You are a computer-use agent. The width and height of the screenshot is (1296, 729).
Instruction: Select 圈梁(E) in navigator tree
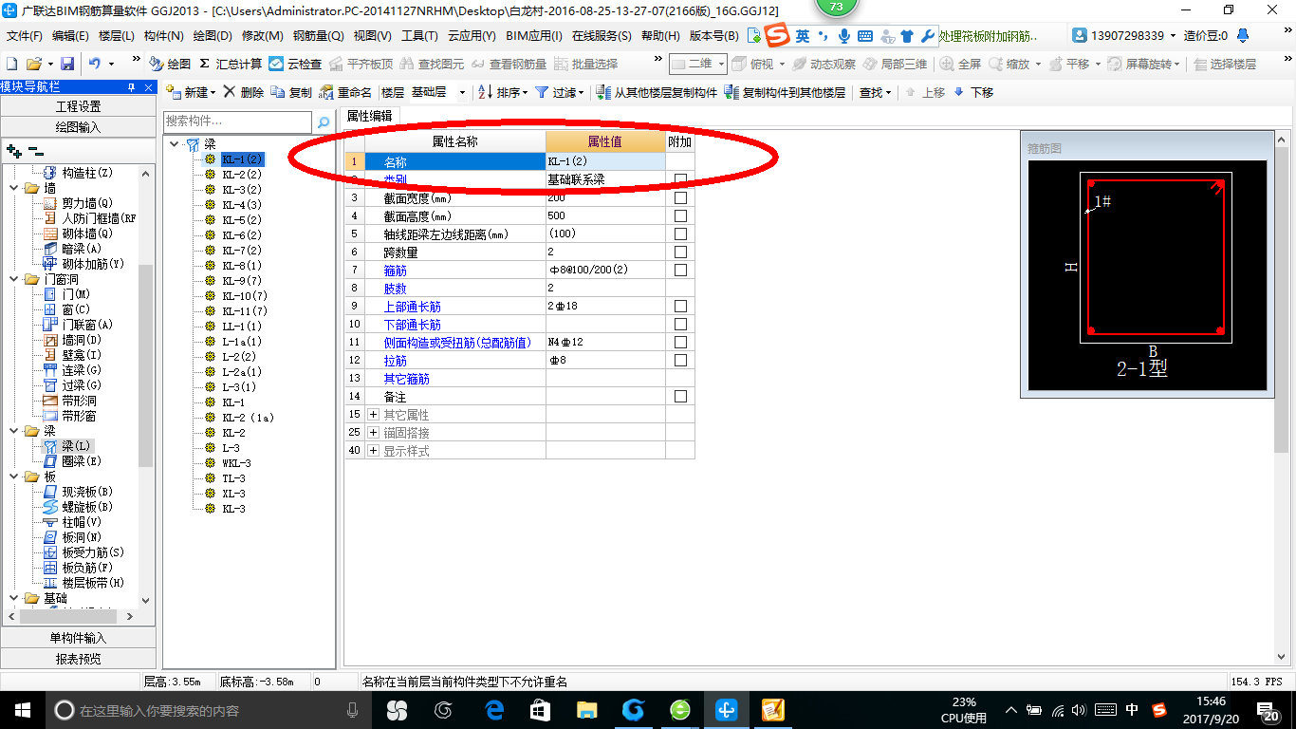[x=81, y=461]
